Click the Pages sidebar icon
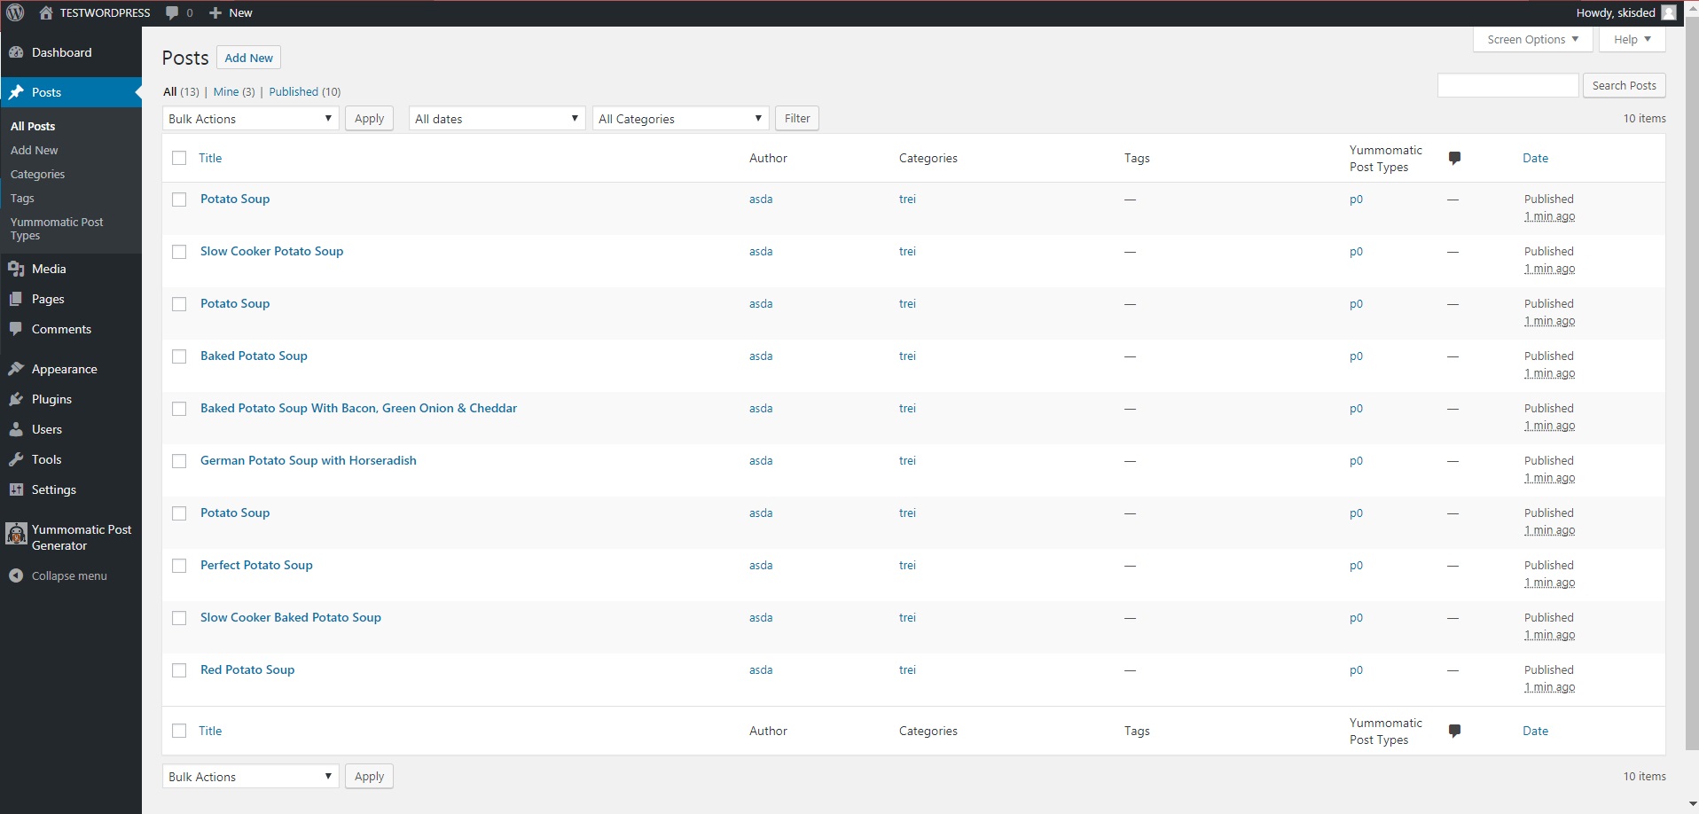This screenshot has height=814, width=1699. pos(16,299)
